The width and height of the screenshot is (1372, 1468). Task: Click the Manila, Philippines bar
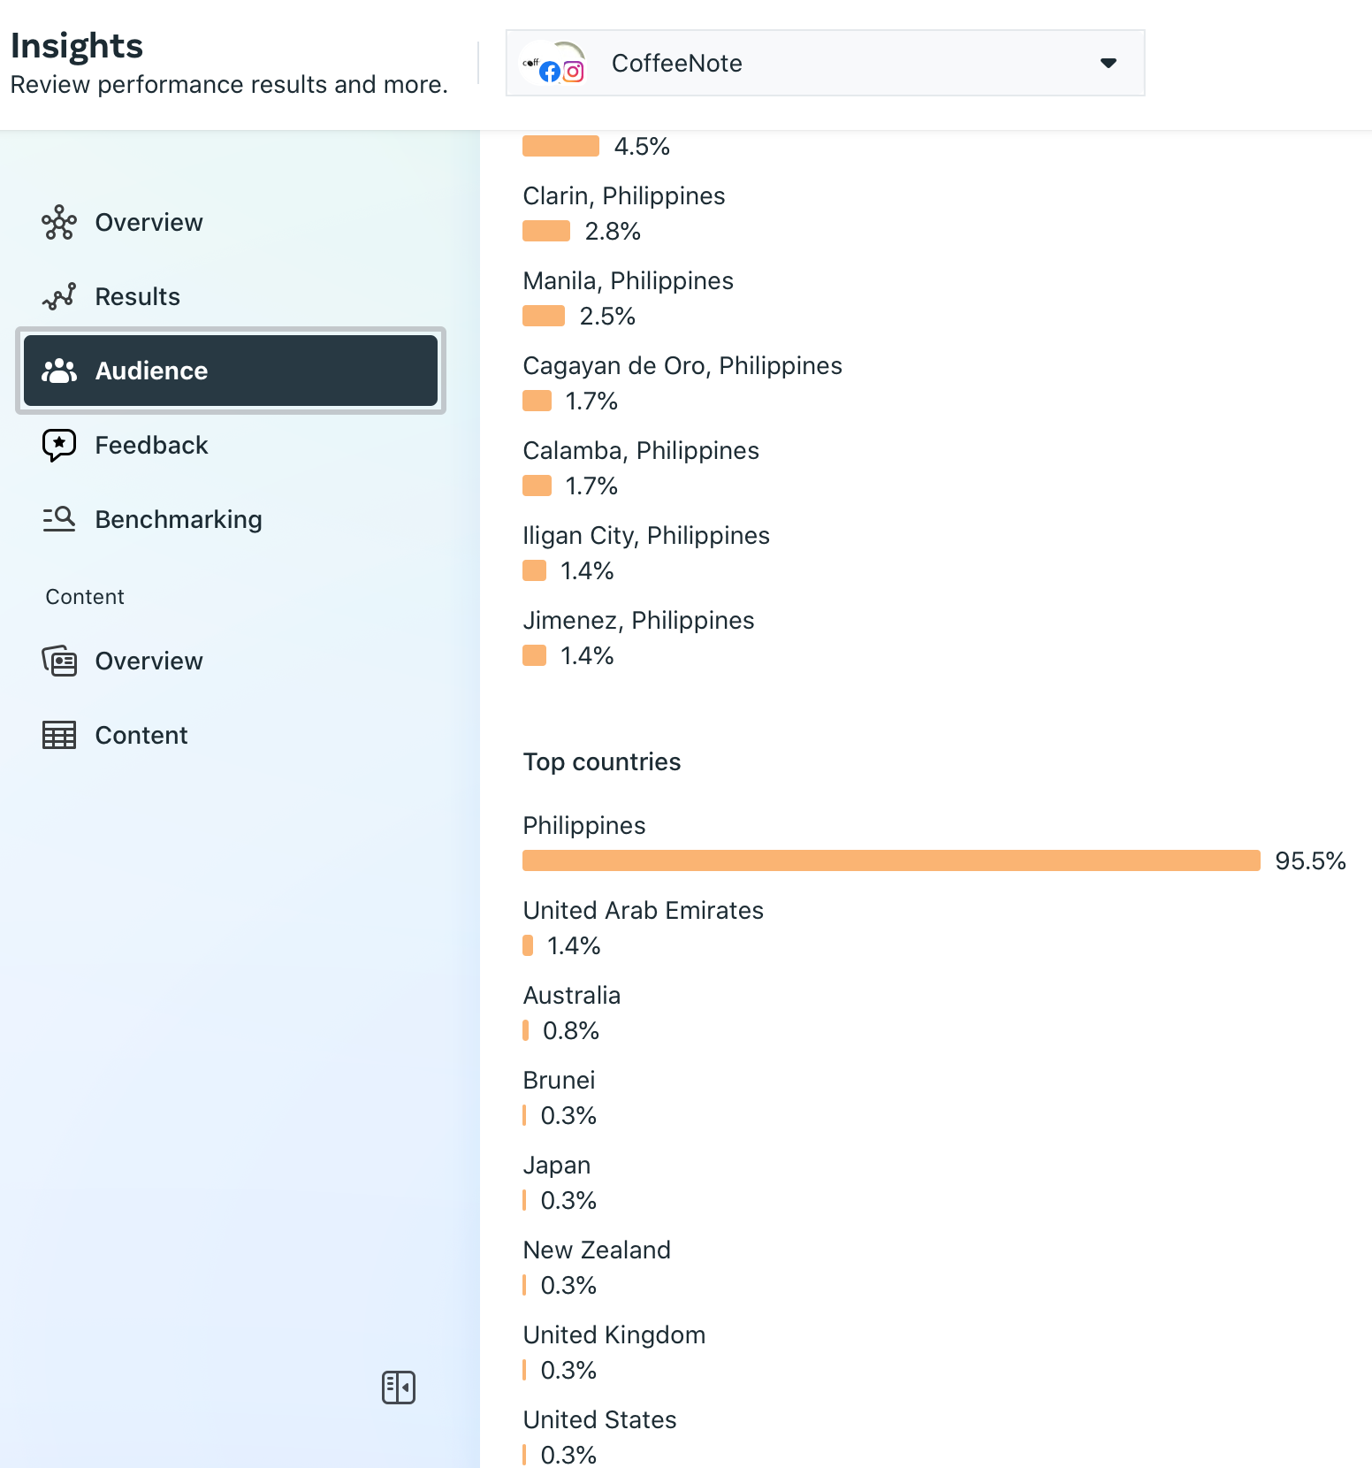[544, 316]
